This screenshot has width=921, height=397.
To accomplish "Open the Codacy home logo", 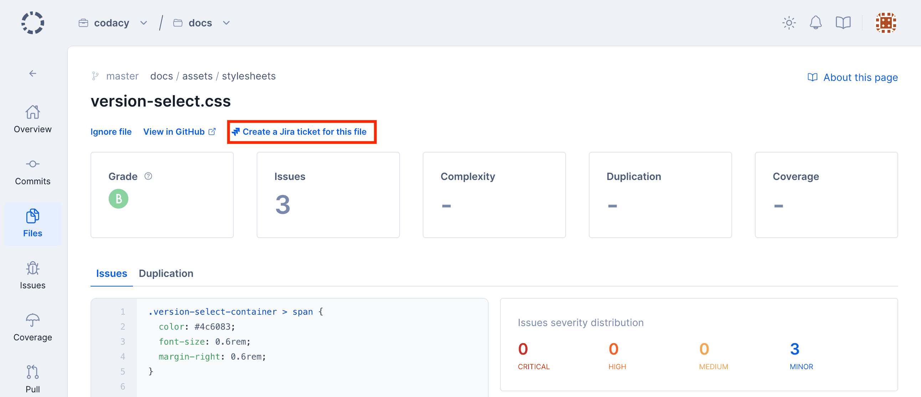I will coord(32,22).
